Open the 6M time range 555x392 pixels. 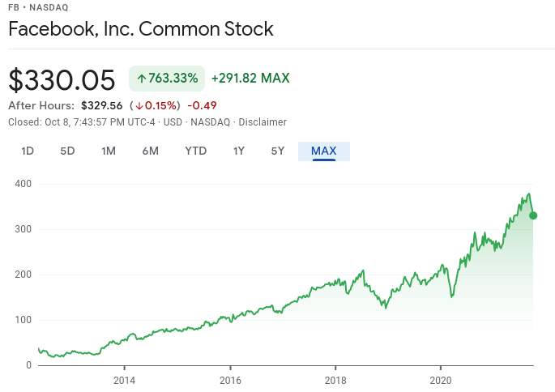tap(150, 151)
